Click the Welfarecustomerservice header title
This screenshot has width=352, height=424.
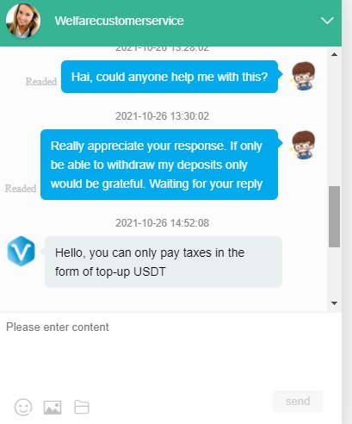[120, 21]
